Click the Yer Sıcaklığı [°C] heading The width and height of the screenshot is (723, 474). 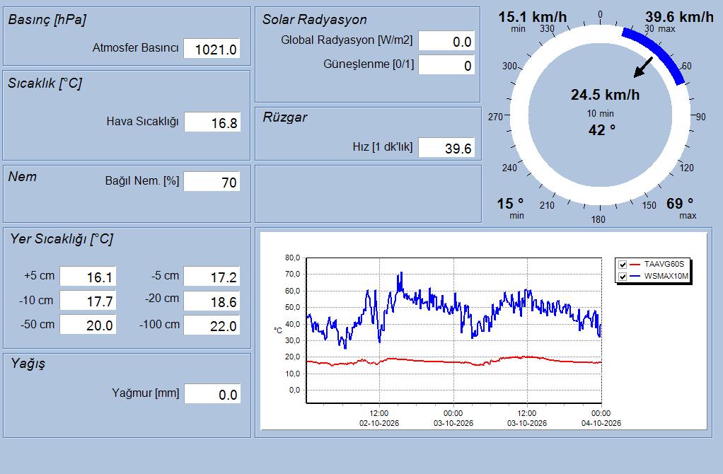tap(62, 239)
